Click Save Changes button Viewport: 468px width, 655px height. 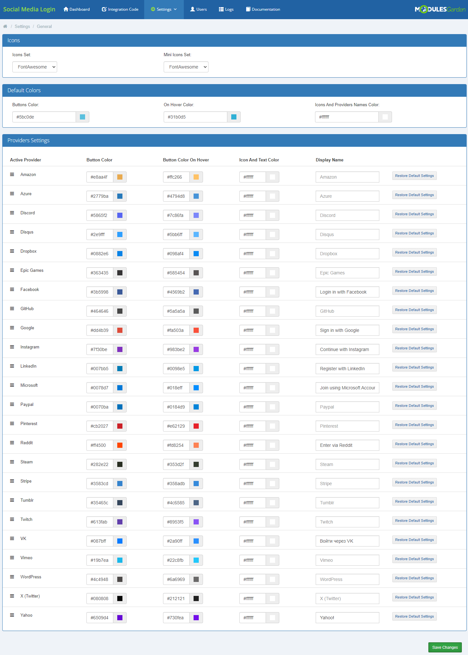point(445,647)
